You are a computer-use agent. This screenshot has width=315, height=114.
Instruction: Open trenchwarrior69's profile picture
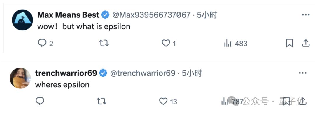pos(20,78)
